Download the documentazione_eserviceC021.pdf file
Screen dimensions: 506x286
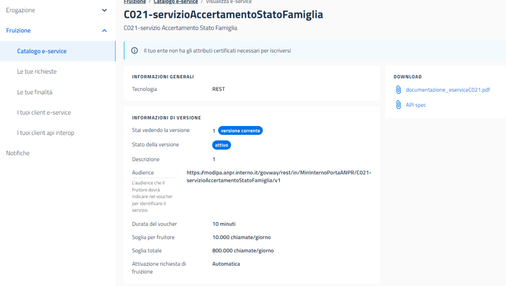448,89
